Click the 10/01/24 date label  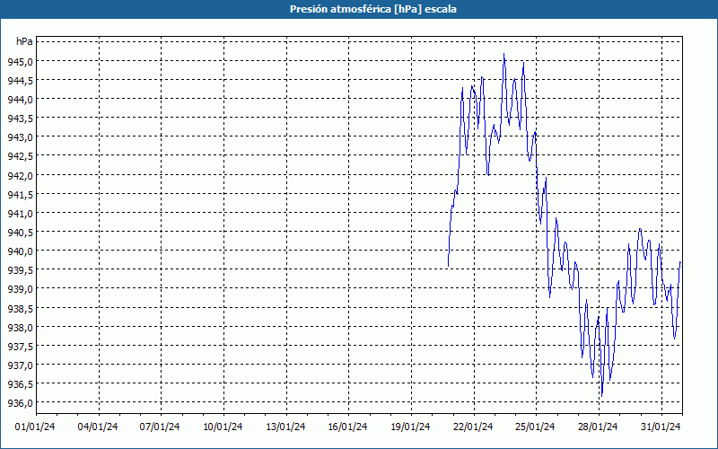223,427
